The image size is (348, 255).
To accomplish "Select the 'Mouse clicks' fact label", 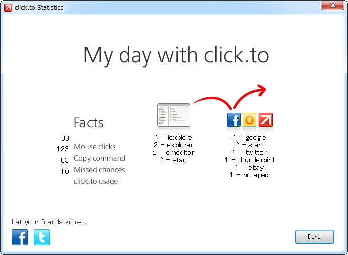I will click(x=95, y=147).
